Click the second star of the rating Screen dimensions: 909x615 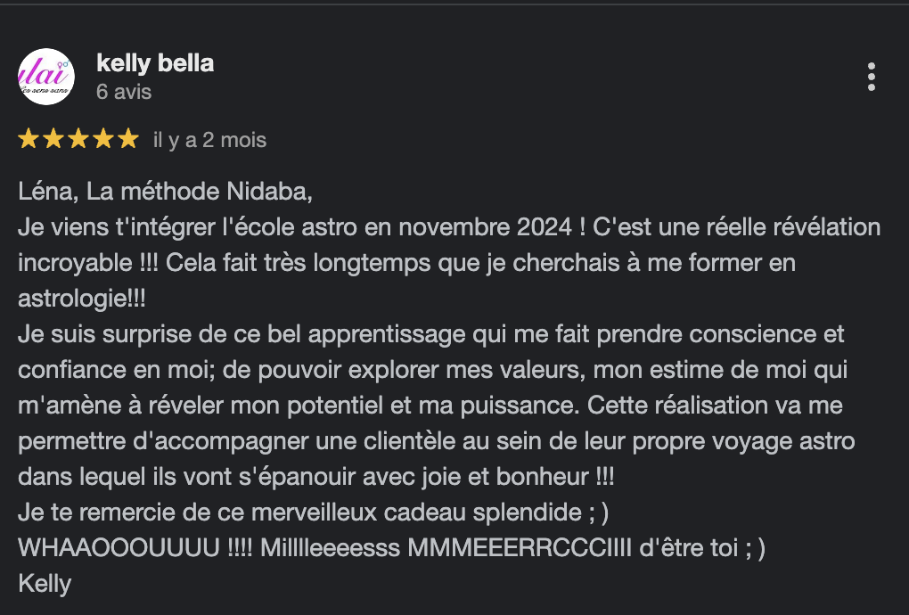coord(53,139)
